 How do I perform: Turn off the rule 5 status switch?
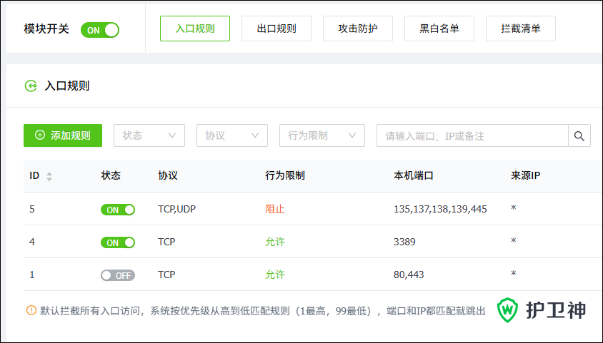[118, 210]
